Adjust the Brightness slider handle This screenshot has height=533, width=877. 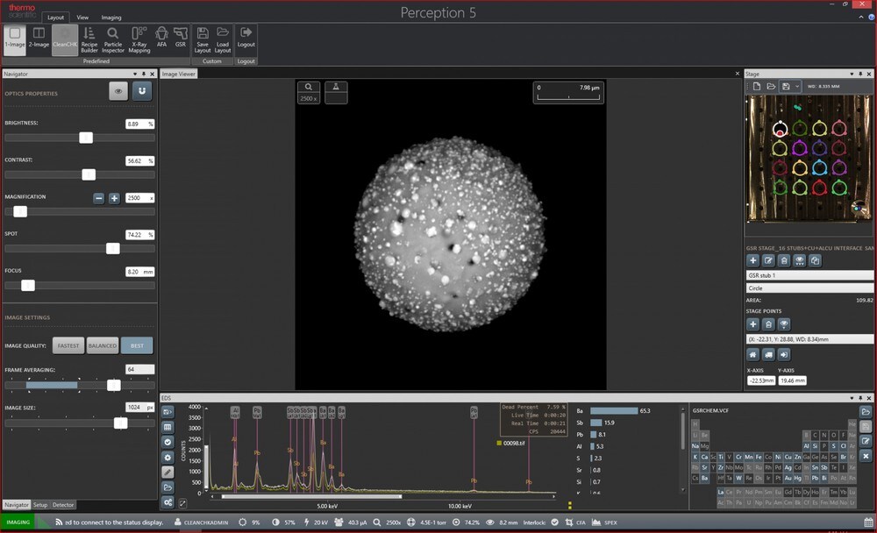point(86,138)
